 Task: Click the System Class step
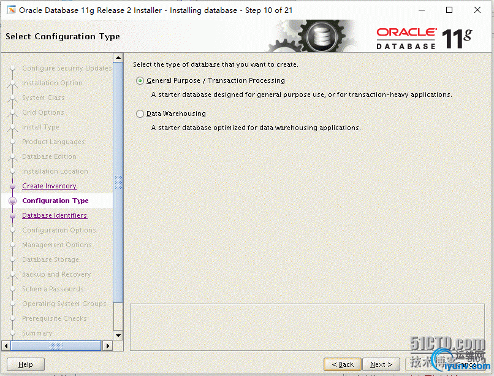pyautogui.click(x=43, y=98)
